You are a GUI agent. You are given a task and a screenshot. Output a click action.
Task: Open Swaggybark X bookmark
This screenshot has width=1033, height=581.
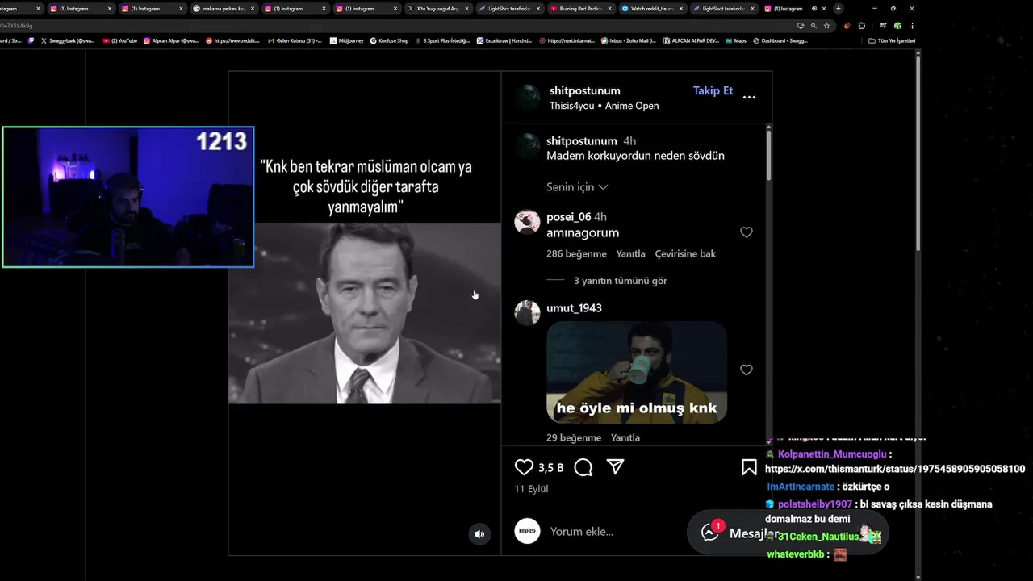point(68,40)
